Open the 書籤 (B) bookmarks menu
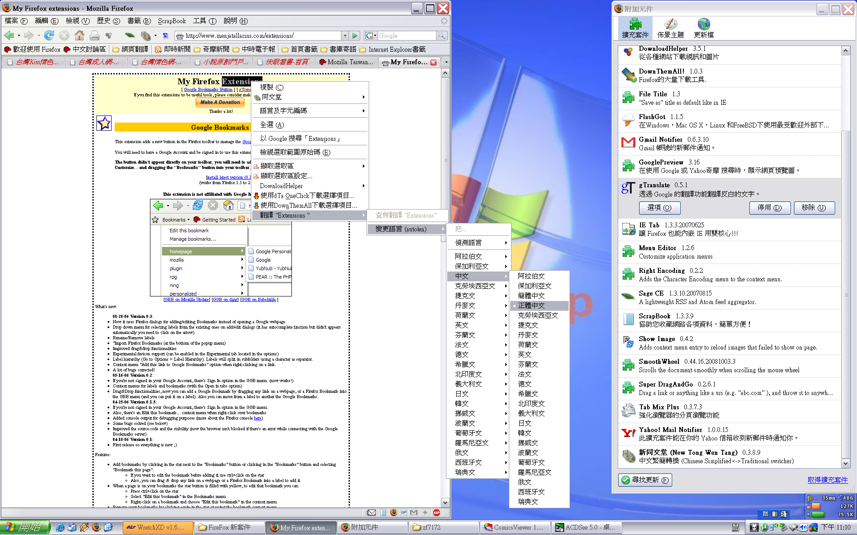Viewport: 857px width, 535px height. pyautogui.click(x=139, y=21)
